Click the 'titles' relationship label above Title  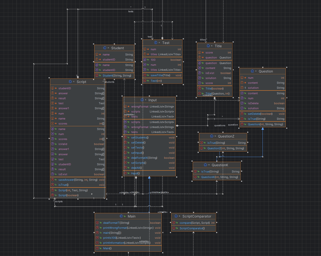pos(203,40)
